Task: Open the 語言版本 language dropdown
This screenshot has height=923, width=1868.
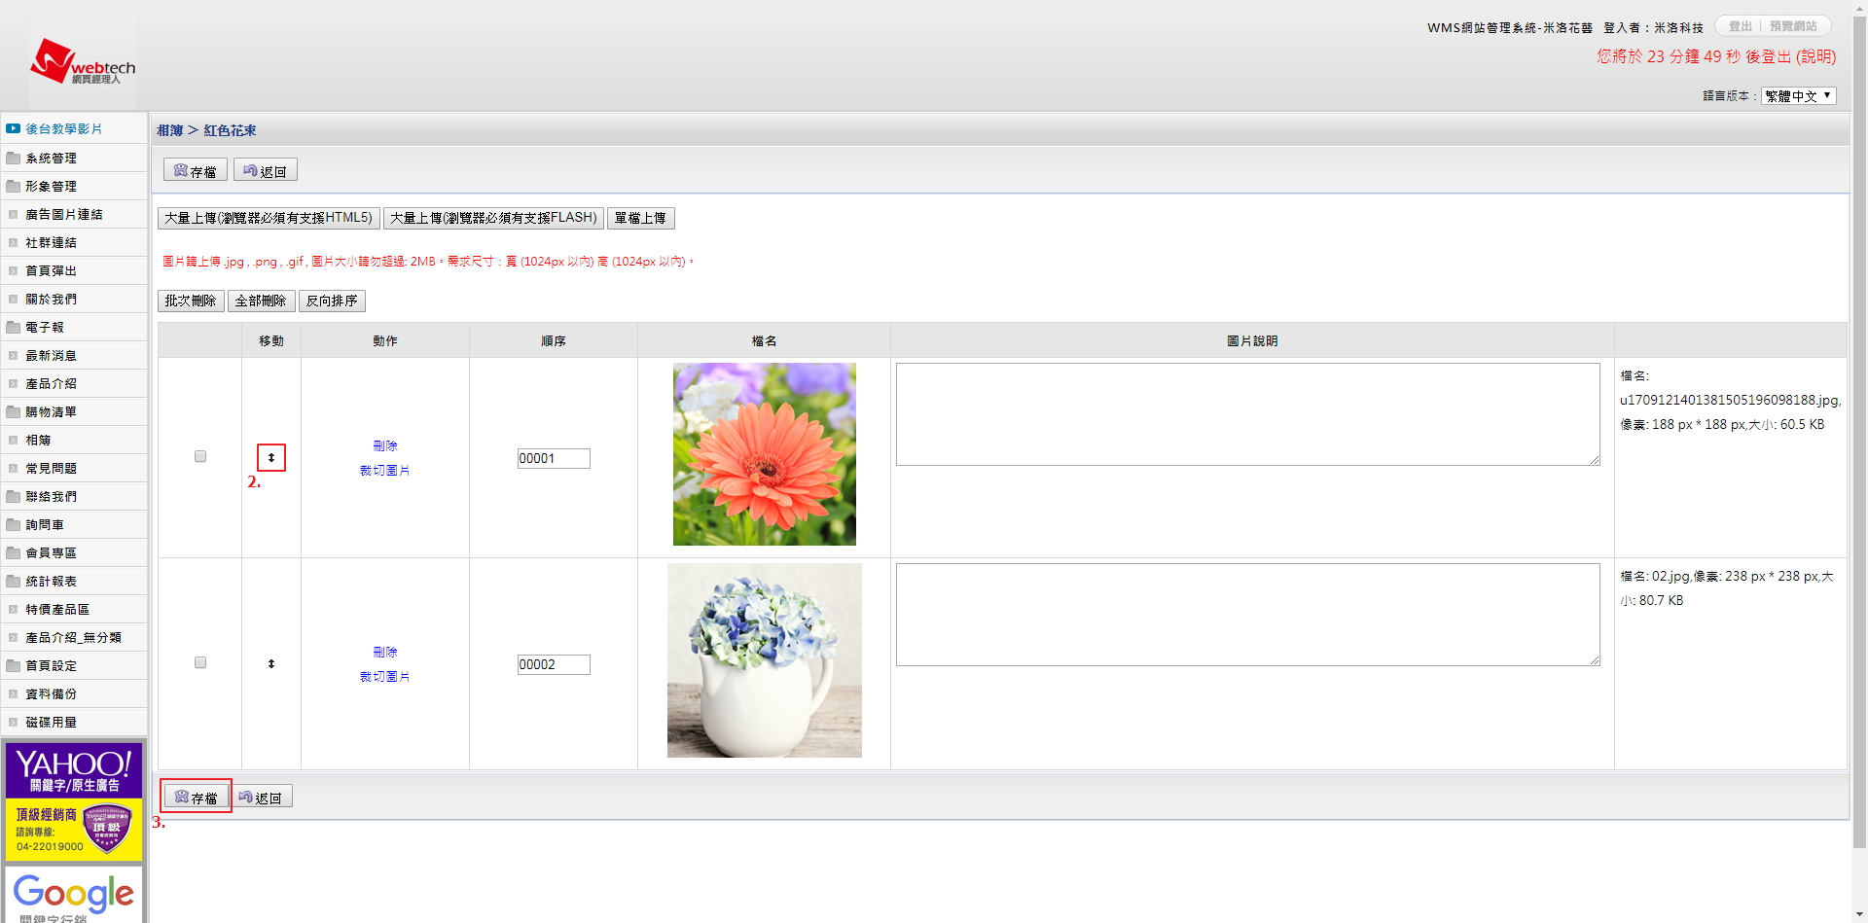Action: tap(1798, 96)
